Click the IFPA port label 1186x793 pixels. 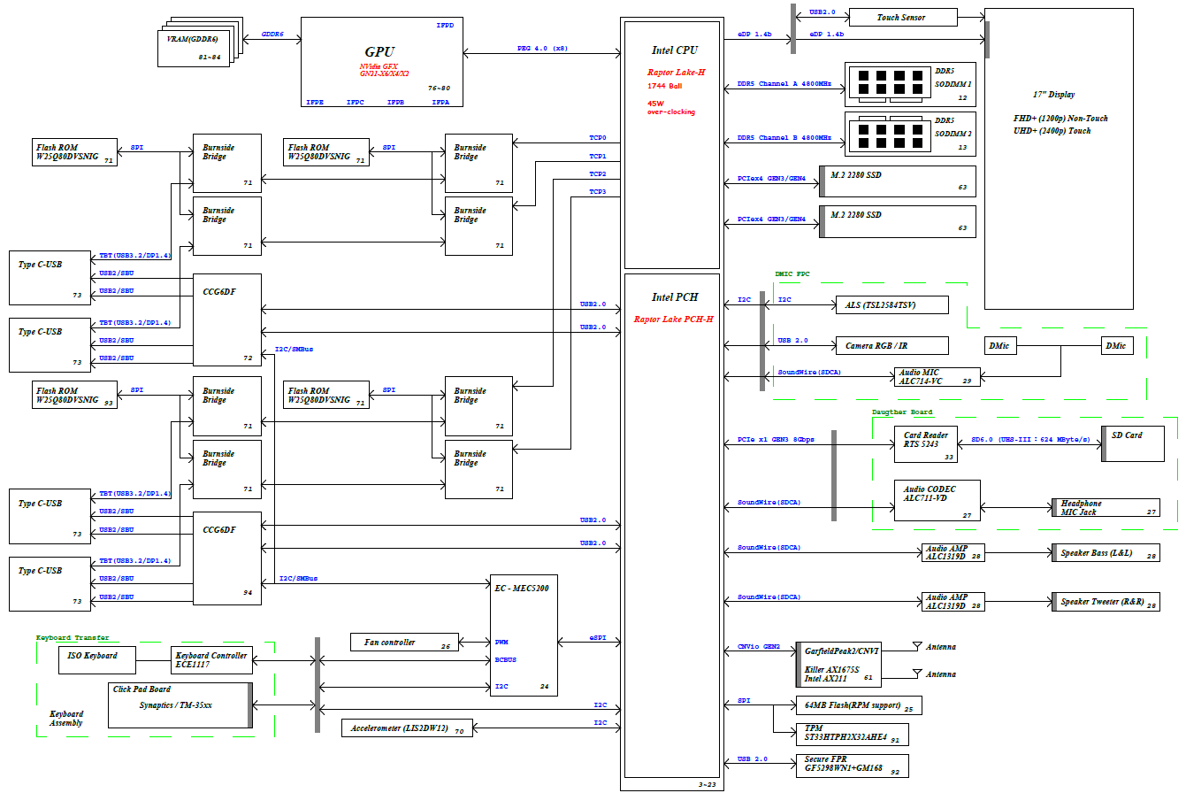(x=440, y=102)
